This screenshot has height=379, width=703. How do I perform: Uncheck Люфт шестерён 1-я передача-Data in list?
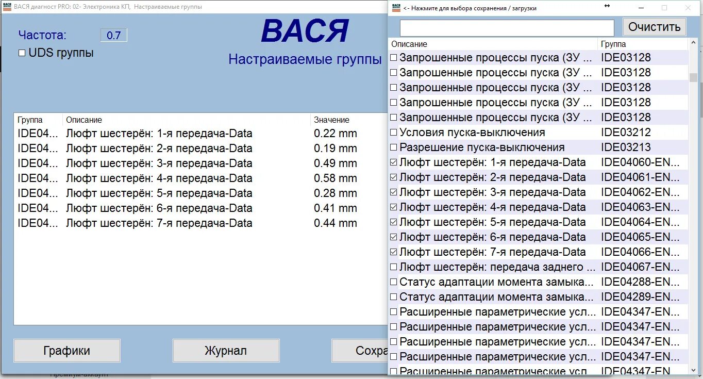coord(394,162)
